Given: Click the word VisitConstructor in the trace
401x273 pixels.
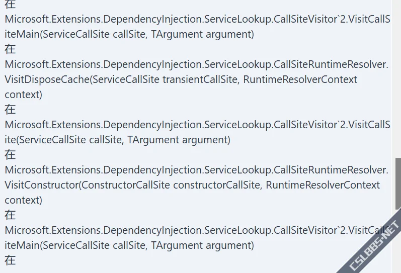Looking at the screenshot, I should 41,185.
